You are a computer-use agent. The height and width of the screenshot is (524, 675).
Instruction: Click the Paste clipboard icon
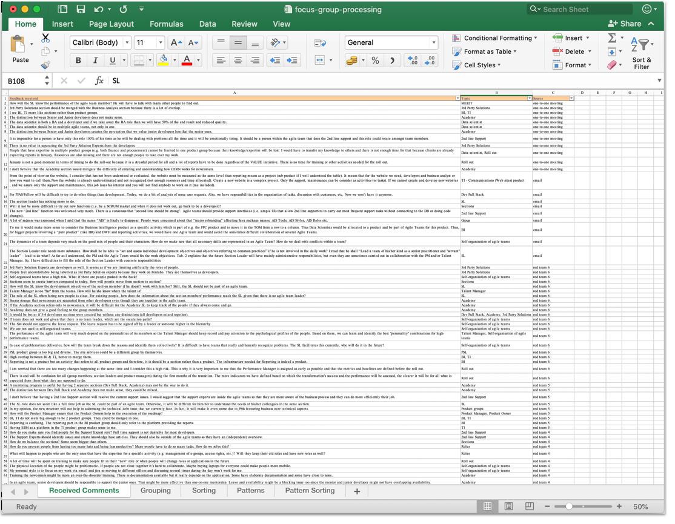click(18, 44)
